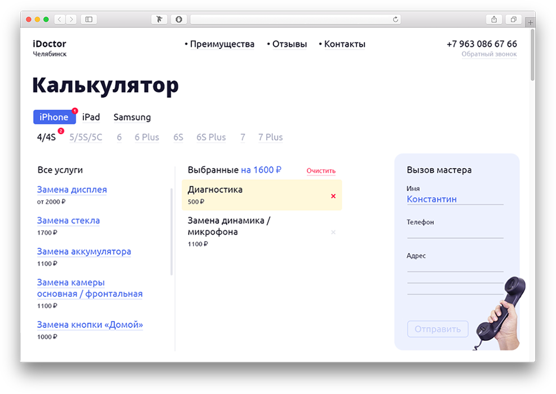The image size is (556, 394).
Task: Click the Вызов мастера heading
Action: pos(439,170)
